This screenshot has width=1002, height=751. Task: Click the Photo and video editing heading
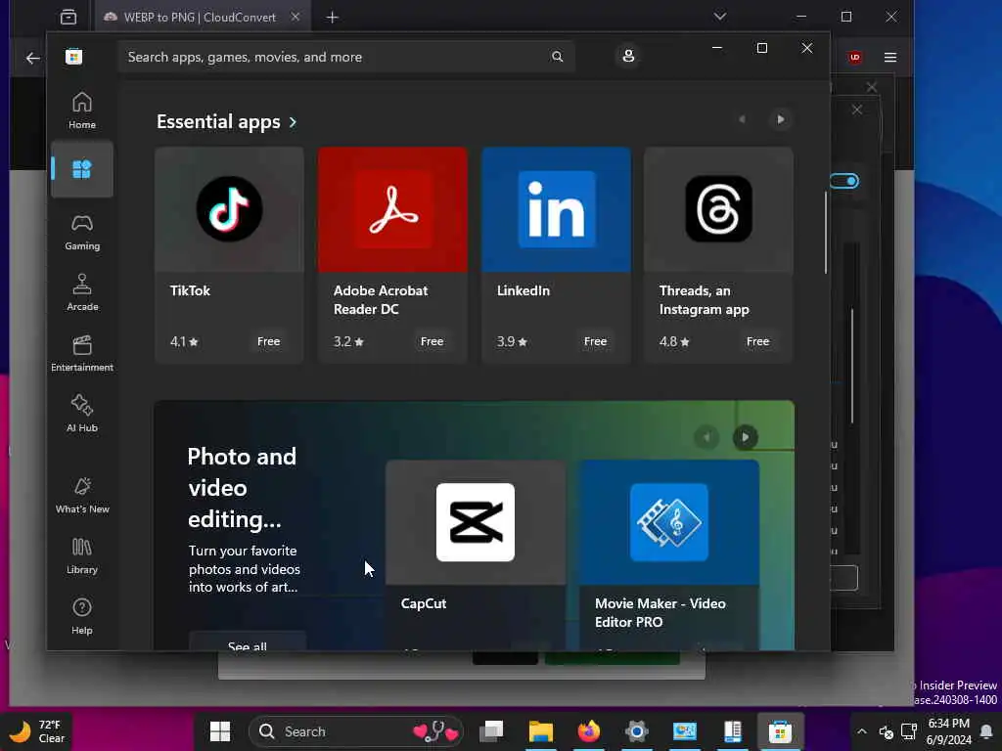242,488
